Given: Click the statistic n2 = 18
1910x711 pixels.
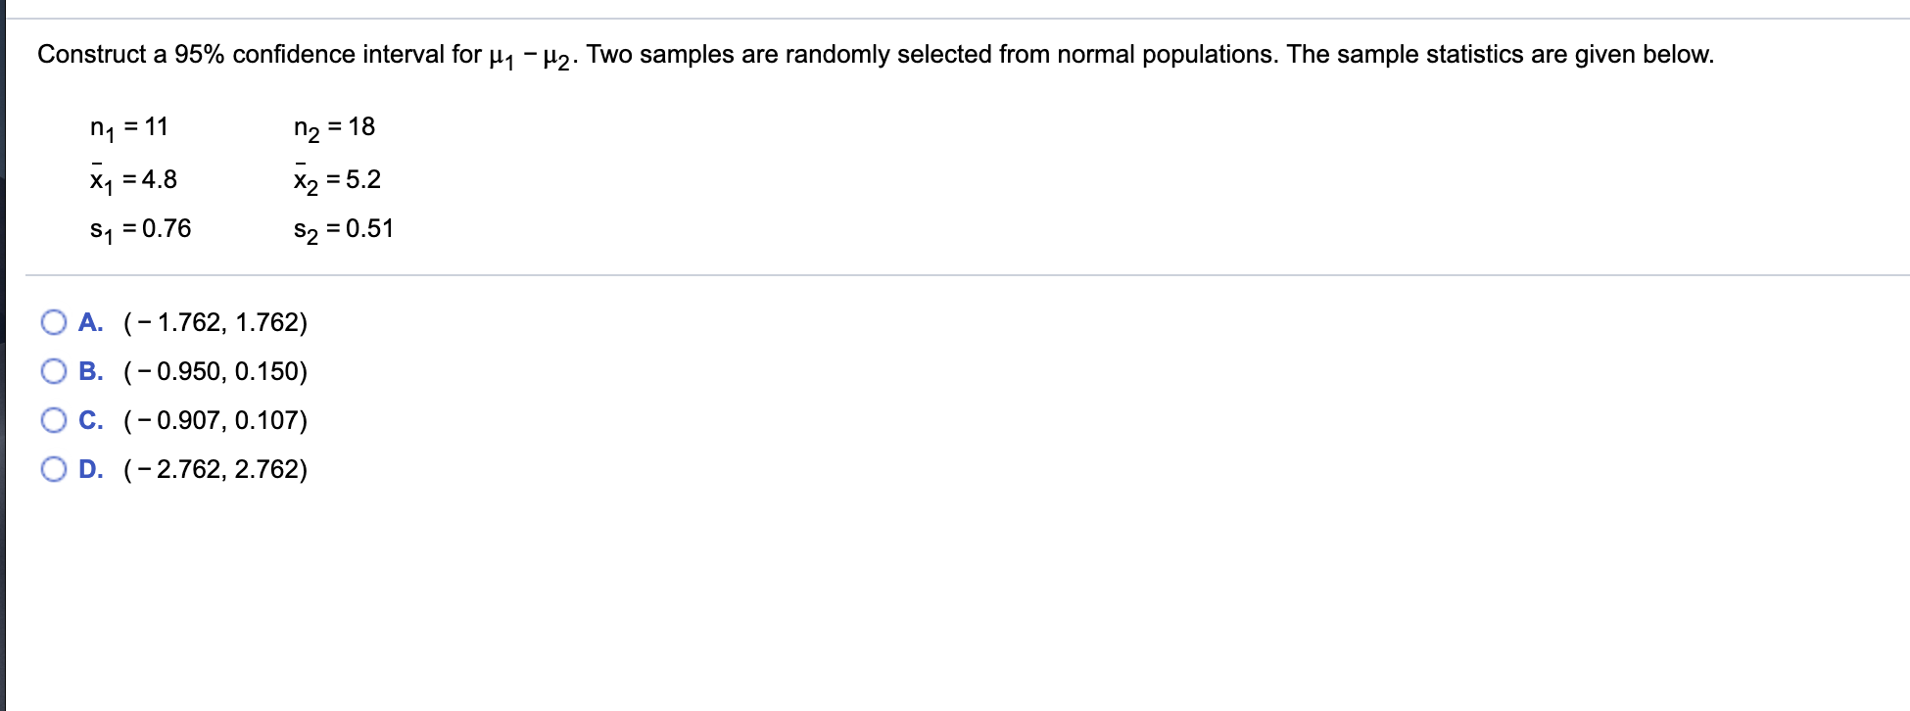Looking at the screenshot, I should 334,126.
